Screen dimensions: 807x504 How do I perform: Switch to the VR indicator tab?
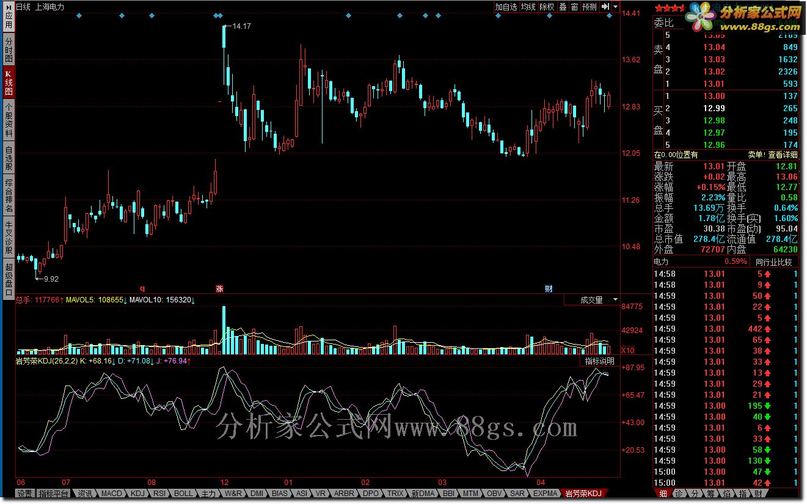[x=321, y=494]
